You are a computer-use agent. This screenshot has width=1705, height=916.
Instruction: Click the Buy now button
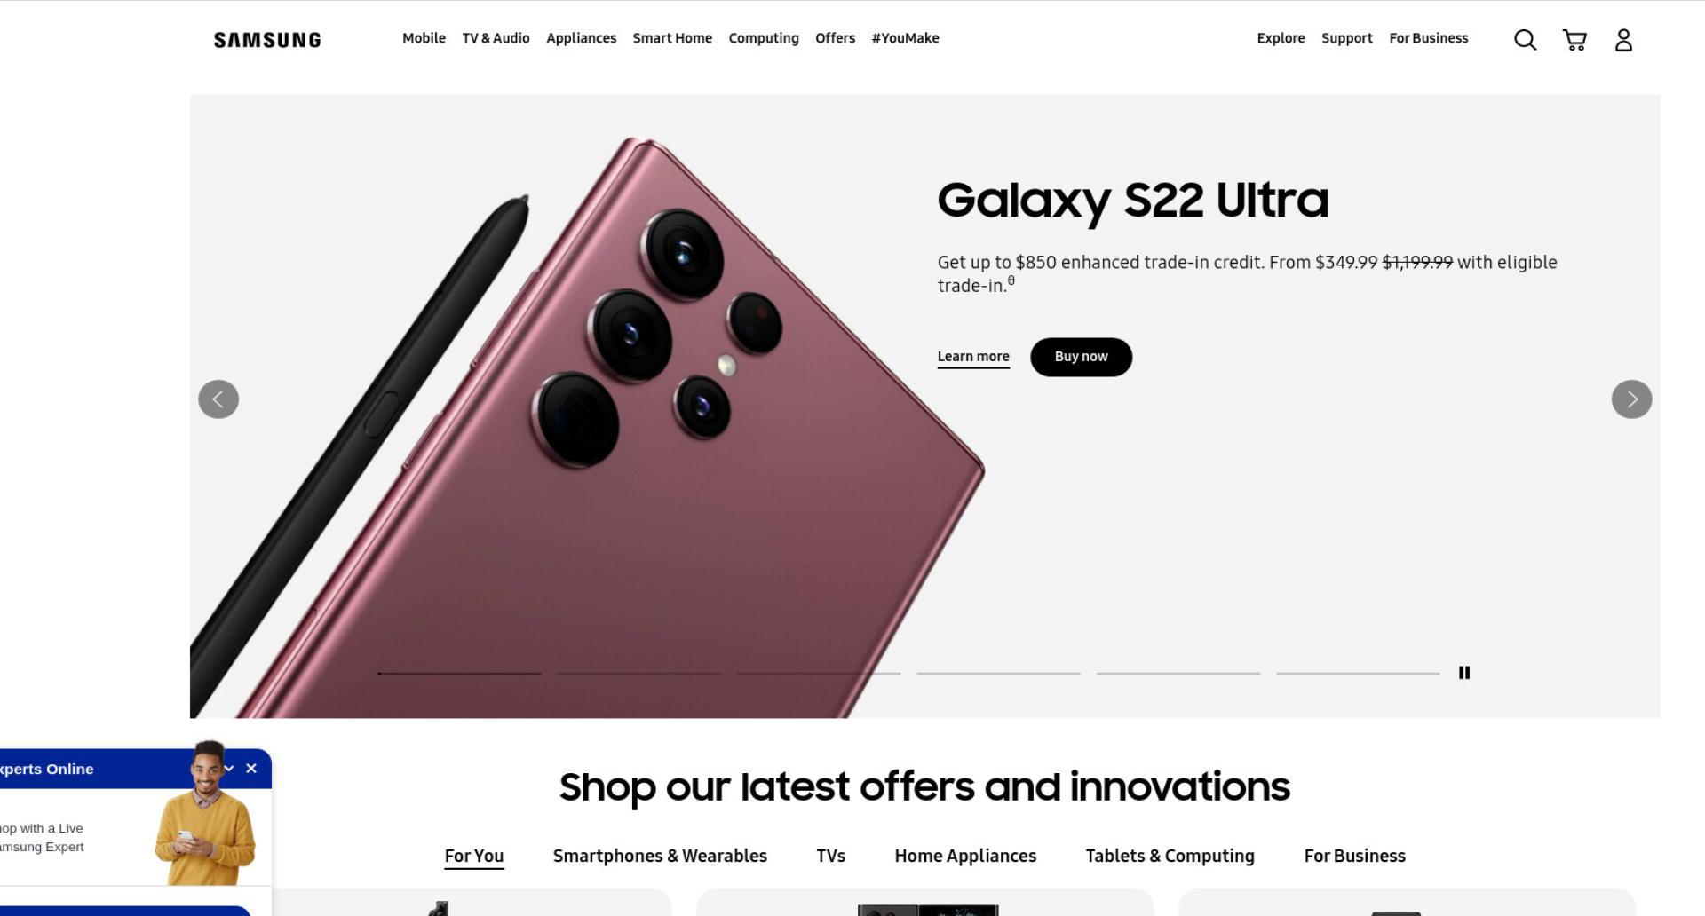click(x=1081, y=357)
